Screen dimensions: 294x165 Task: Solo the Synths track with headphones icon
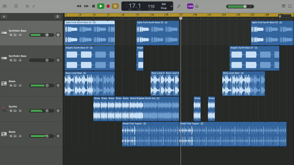coord(15,111)
